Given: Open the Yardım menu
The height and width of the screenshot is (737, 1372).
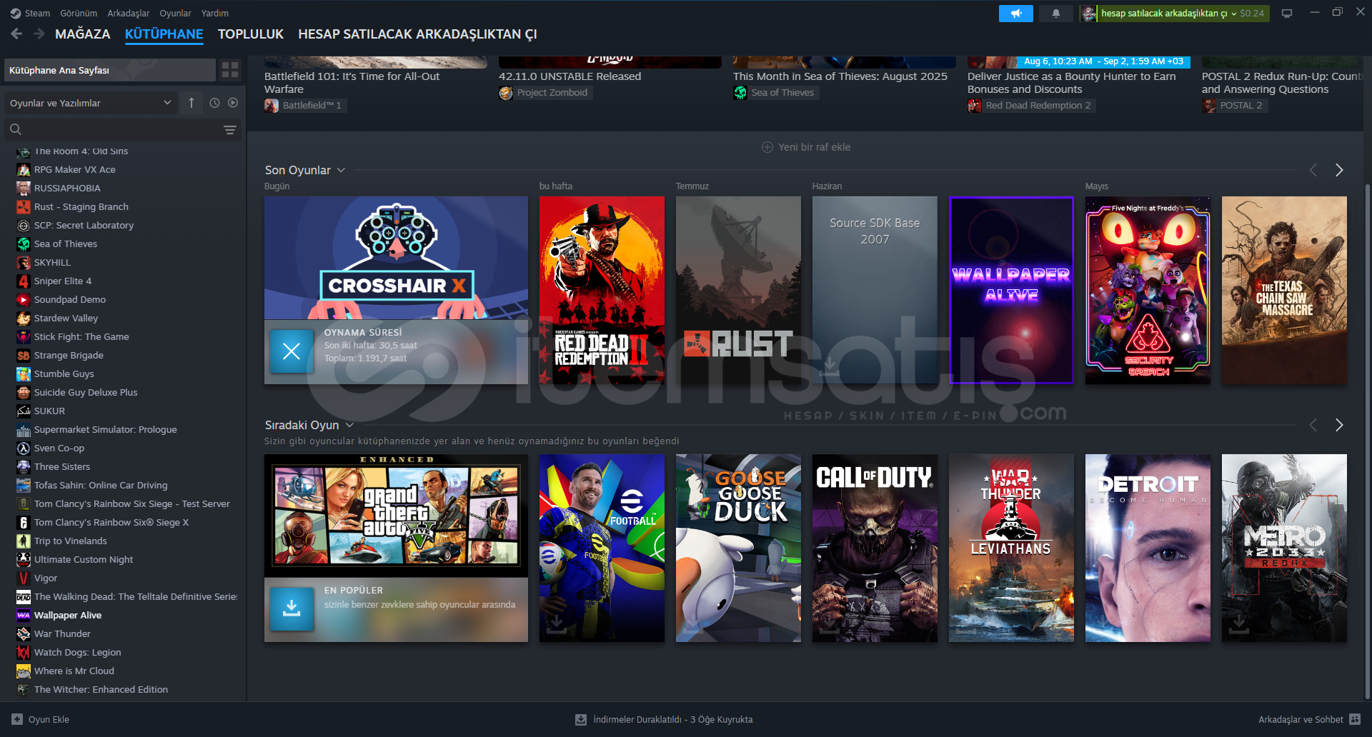Looking at the screenshot, I should 215,13.
